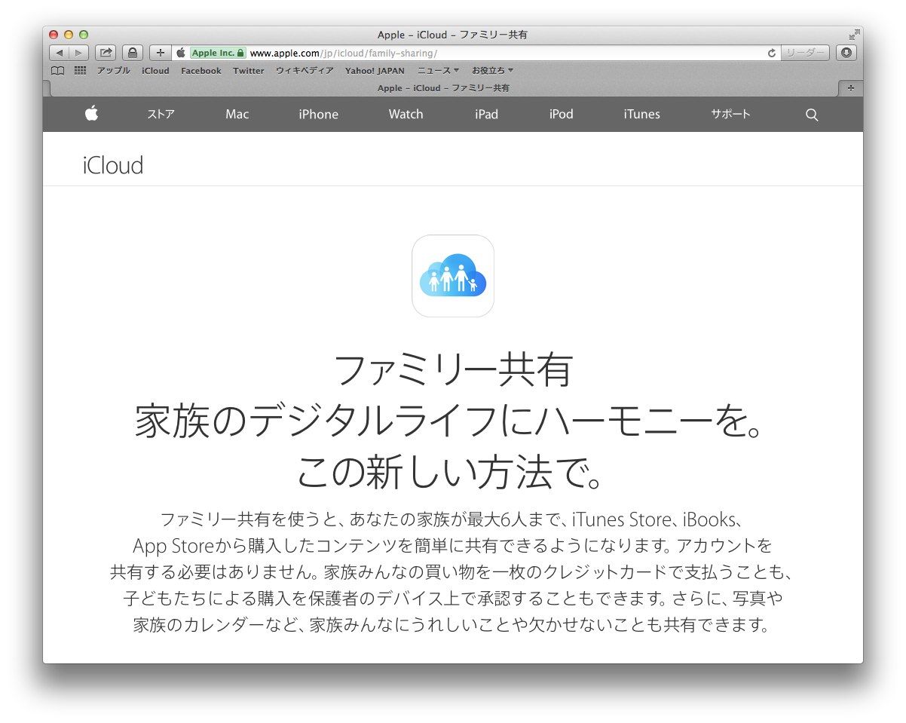Enter full screen with the corner arrows
The width and height of the screenshot is (906, 723).
tap(854, 35)
